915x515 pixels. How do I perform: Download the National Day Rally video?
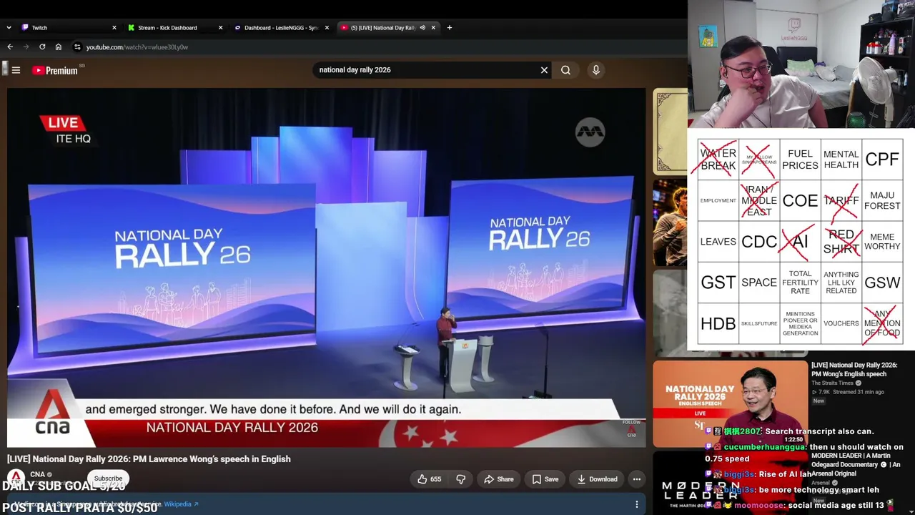click(x=597, y=479)
